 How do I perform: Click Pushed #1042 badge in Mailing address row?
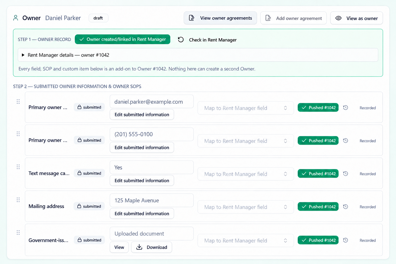coord(318,207)
